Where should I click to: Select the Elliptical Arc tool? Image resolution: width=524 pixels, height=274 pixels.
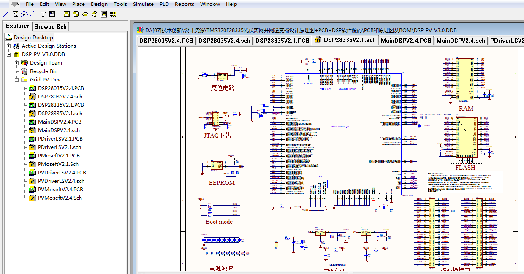click(x=24, y=14)
